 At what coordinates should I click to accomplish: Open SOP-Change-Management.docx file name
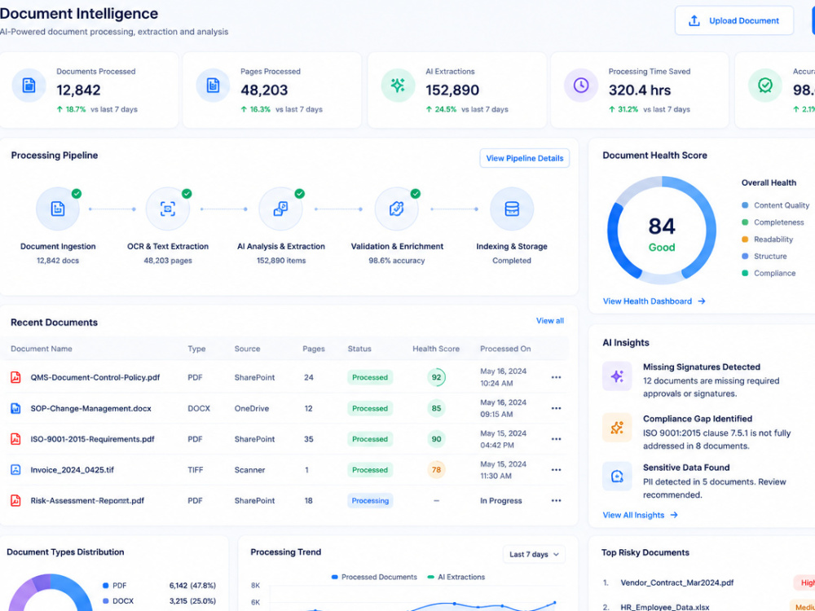[91, 408]
